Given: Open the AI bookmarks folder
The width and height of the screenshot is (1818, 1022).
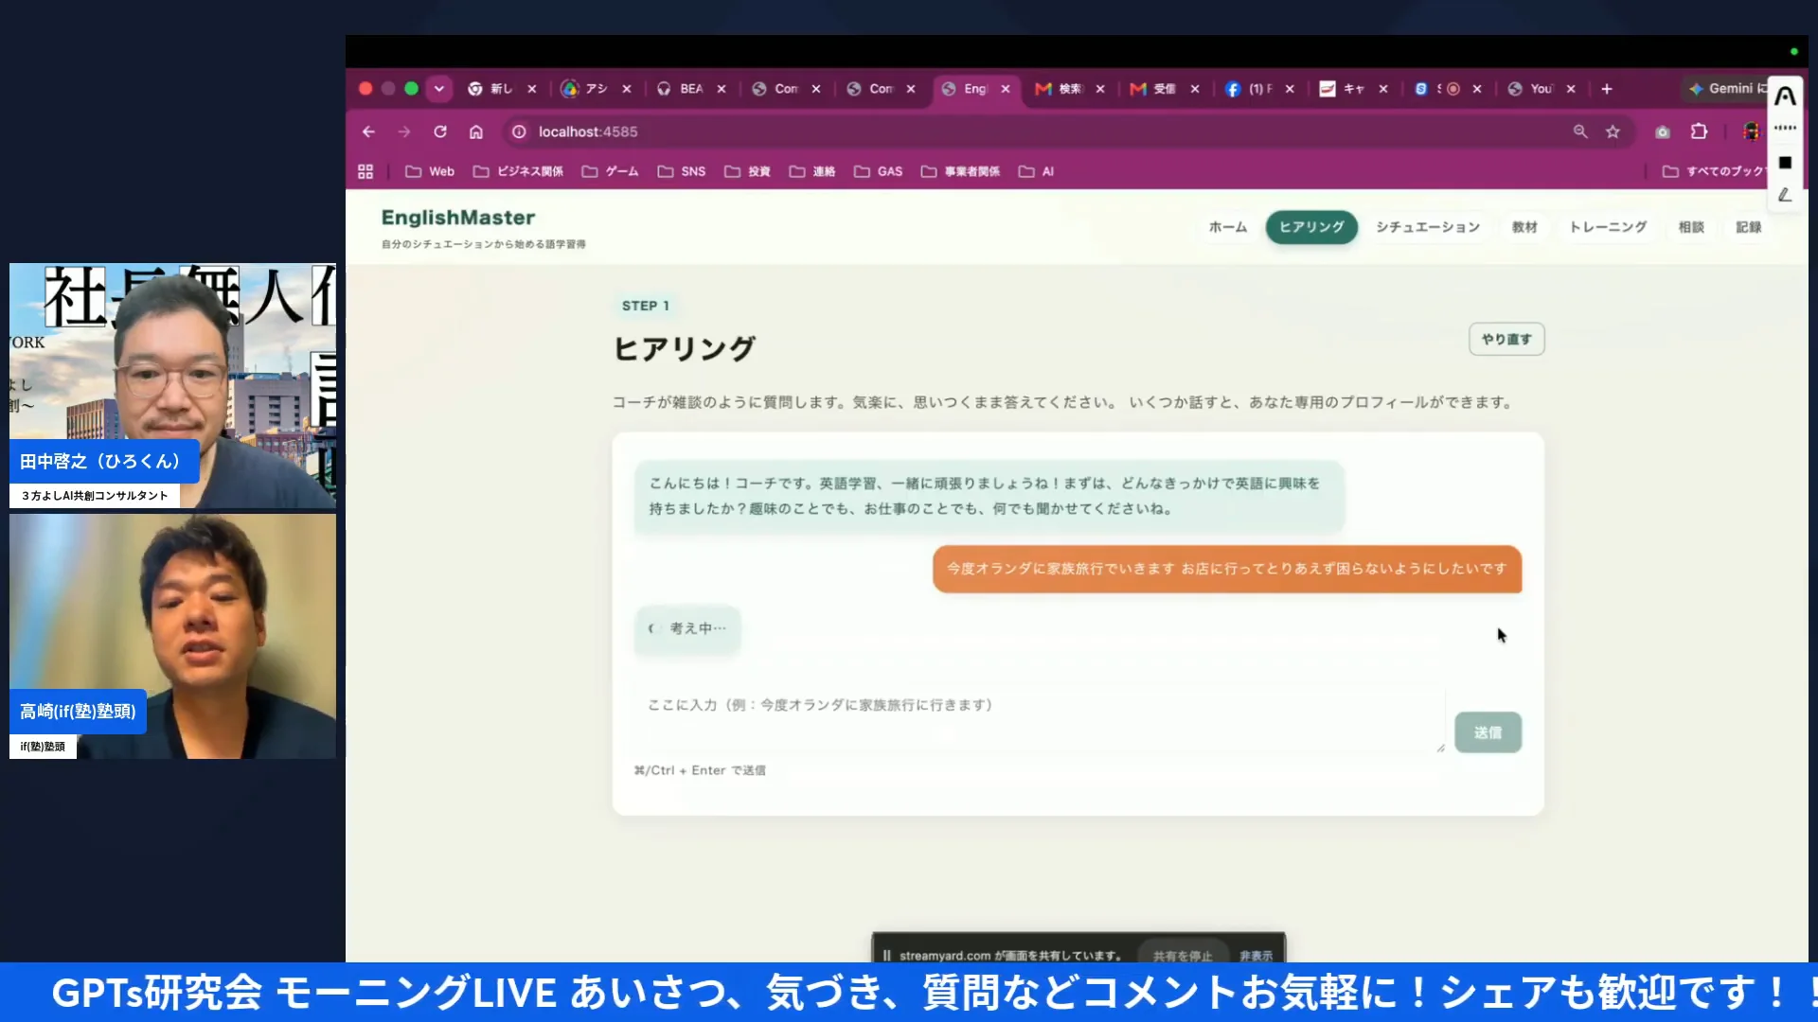Looking at the screenshot, I should click(x=1036, y=171).
